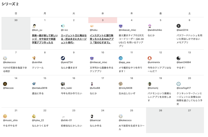Image resolution: width=208 pixels, height=137 pixels.
Task: Click @umiremix's avatar on day 12
Action: tap(150, 58)
